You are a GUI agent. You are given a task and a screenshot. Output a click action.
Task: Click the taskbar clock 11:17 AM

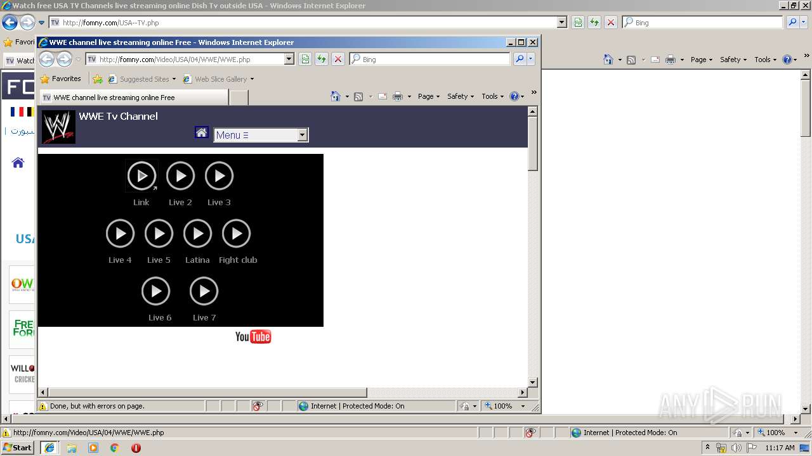tap(780, 448)
